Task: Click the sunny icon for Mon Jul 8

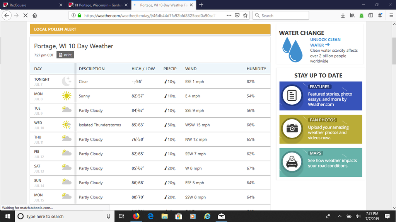Action: click(x=67, y=96)
